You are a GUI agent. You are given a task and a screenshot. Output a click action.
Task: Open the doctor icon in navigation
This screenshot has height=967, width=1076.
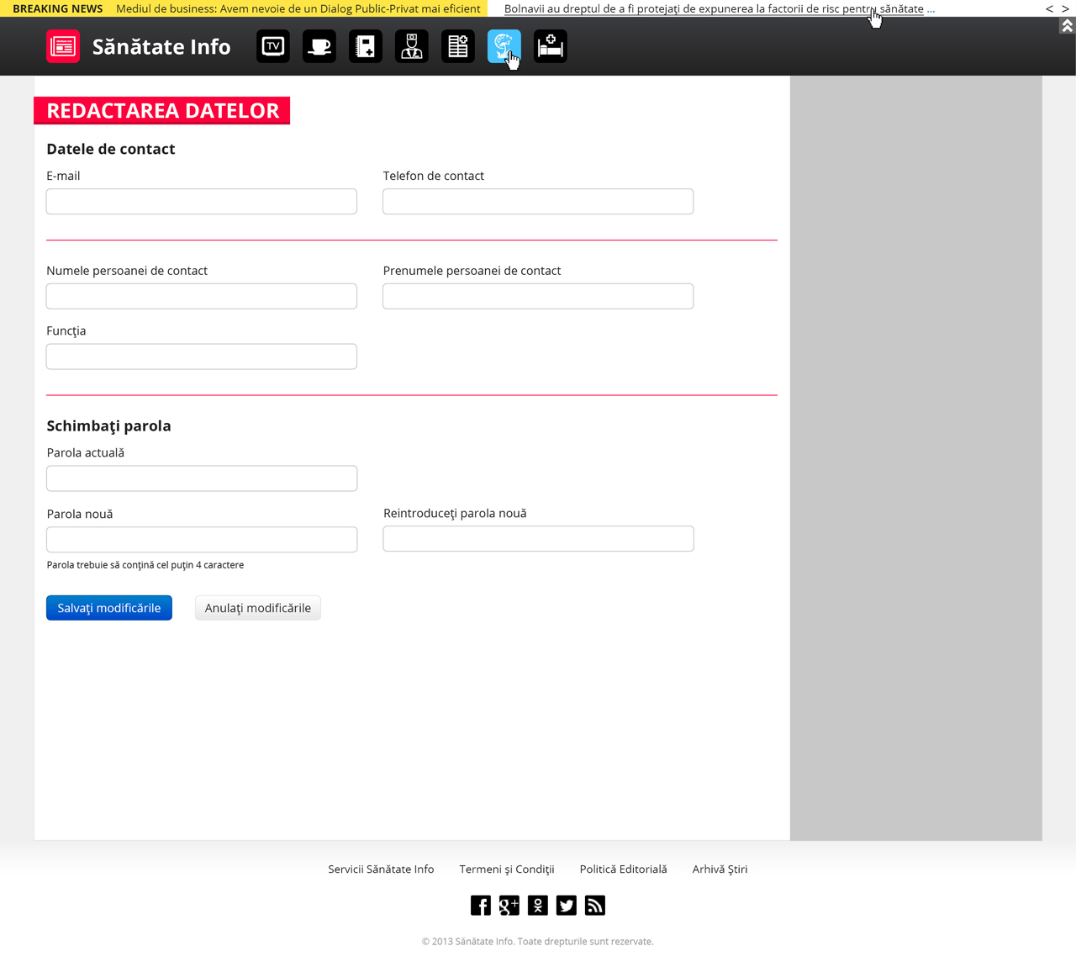pyautogui.click(x=412, y=46)
